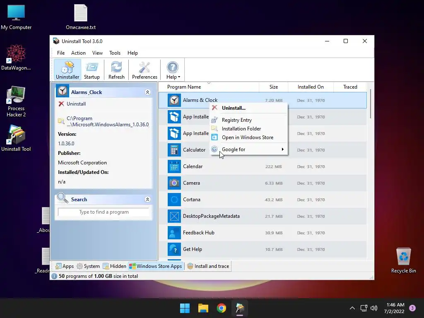Image resolution: width=424 pixels, height=318 pixels.
Task: Click the volume speaker tray icon
Action: pos(374,308)
